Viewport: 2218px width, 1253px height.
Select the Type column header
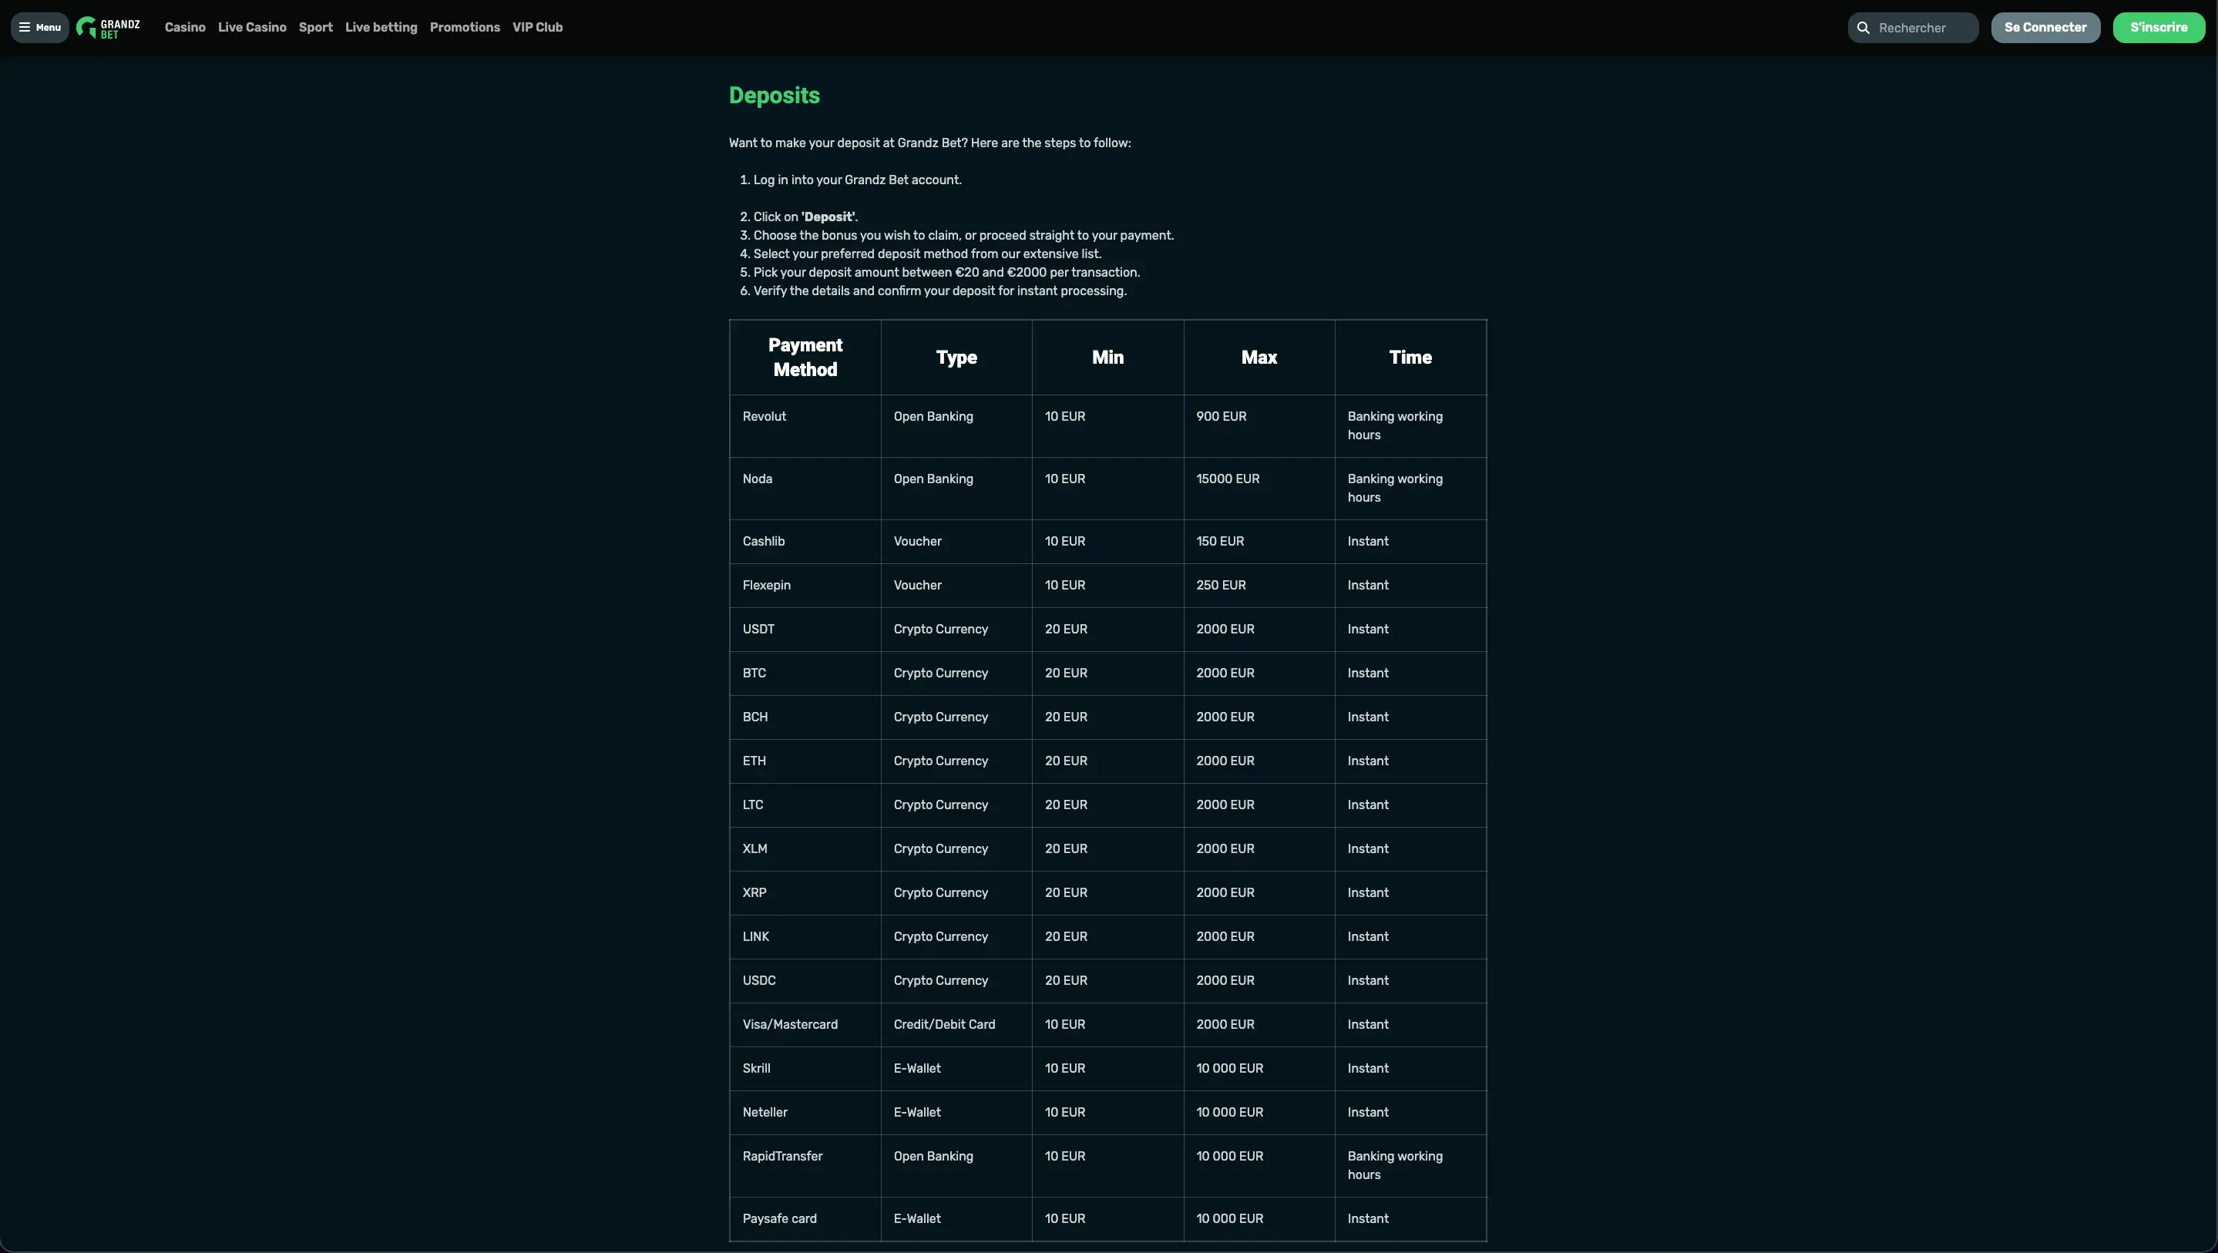click(x=956, y=358)
